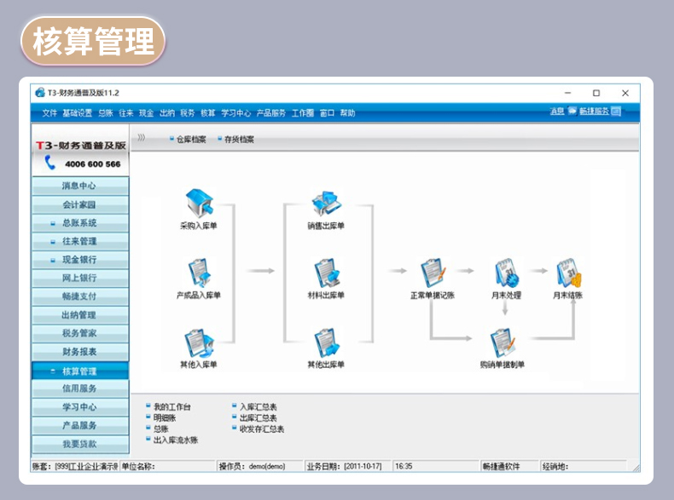Open the 采购入库单 house icon
This screenshot has width=674, height=500.
[x=199, y=203]
